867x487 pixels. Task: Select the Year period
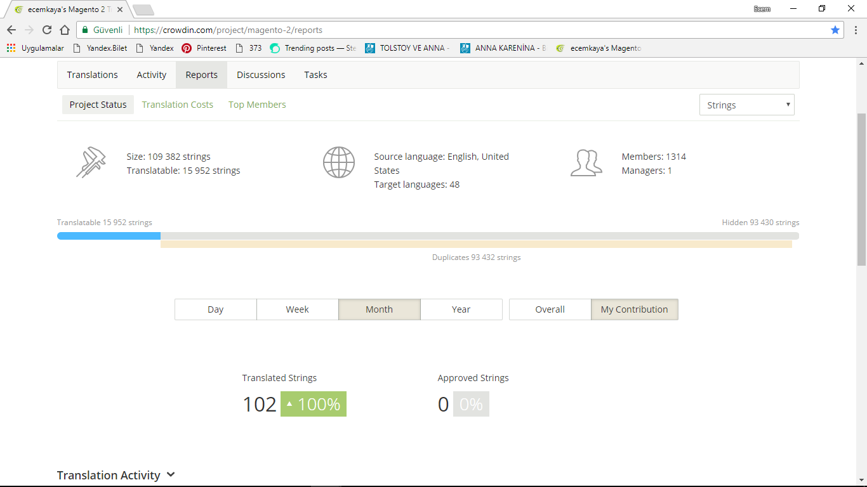coord(461,309)
